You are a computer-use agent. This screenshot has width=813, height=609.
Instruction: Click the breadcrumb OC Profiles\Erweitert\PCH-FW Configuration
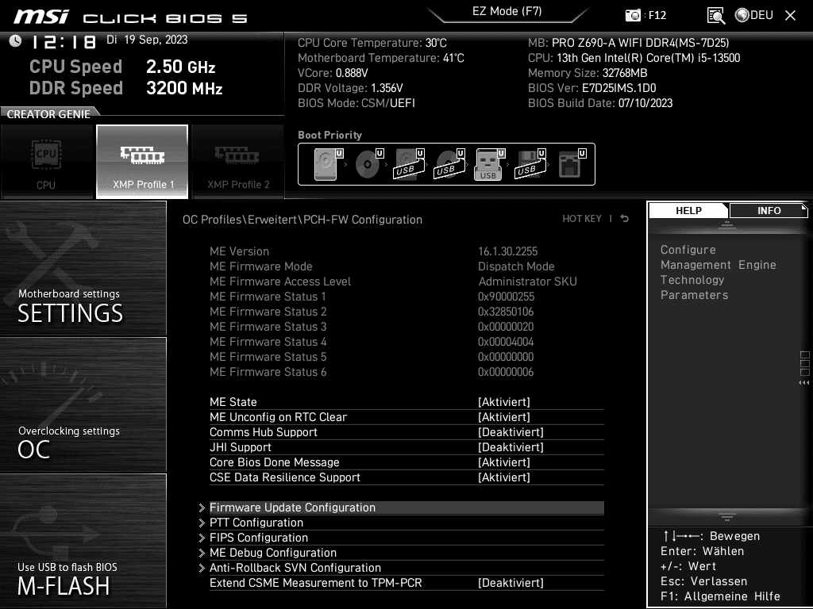point(302,220)
